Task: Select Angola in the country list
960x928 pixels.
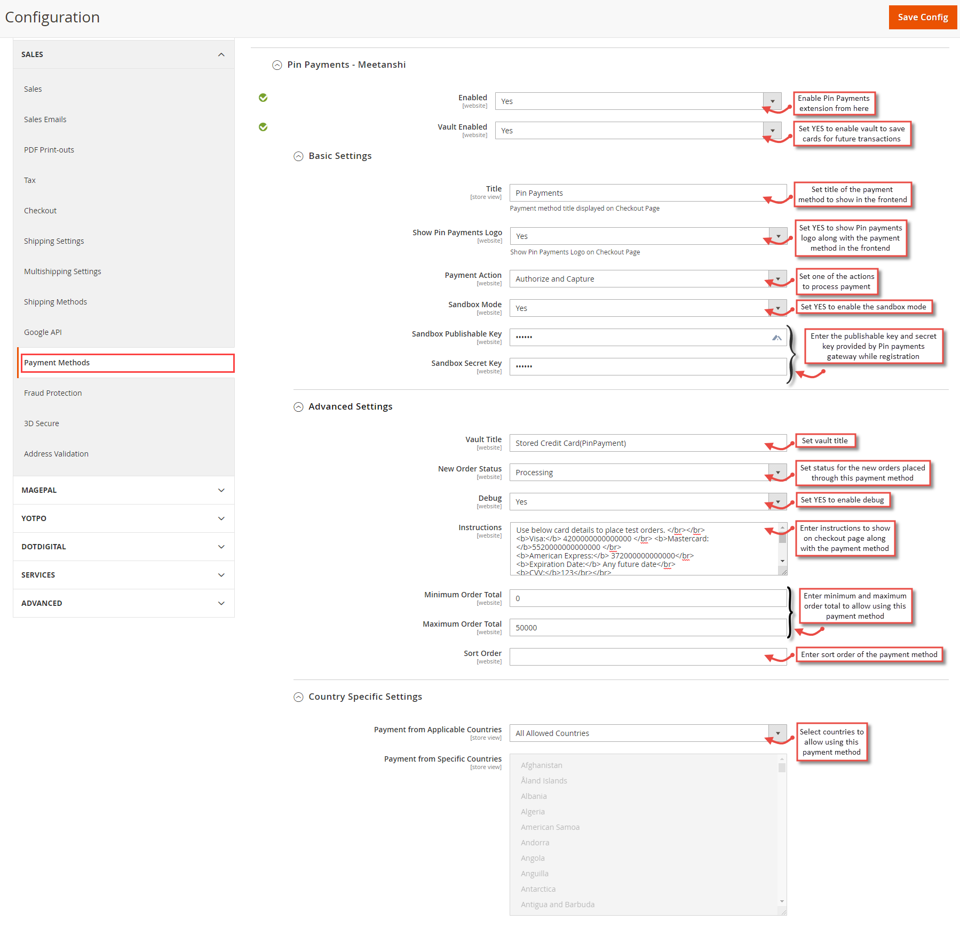Action: point(533,858)
